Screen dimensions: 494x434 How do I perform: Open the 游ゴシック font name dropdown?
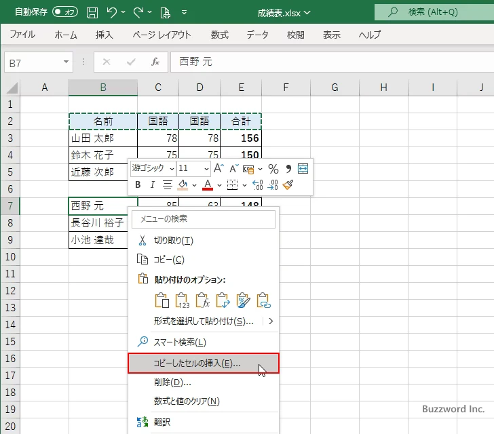pos(172,169)
